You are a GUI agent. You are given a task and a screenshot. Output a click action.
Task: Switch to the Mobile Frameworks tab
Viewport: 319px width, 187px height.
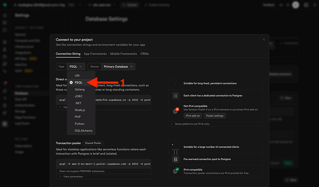(x=123, y=54)
